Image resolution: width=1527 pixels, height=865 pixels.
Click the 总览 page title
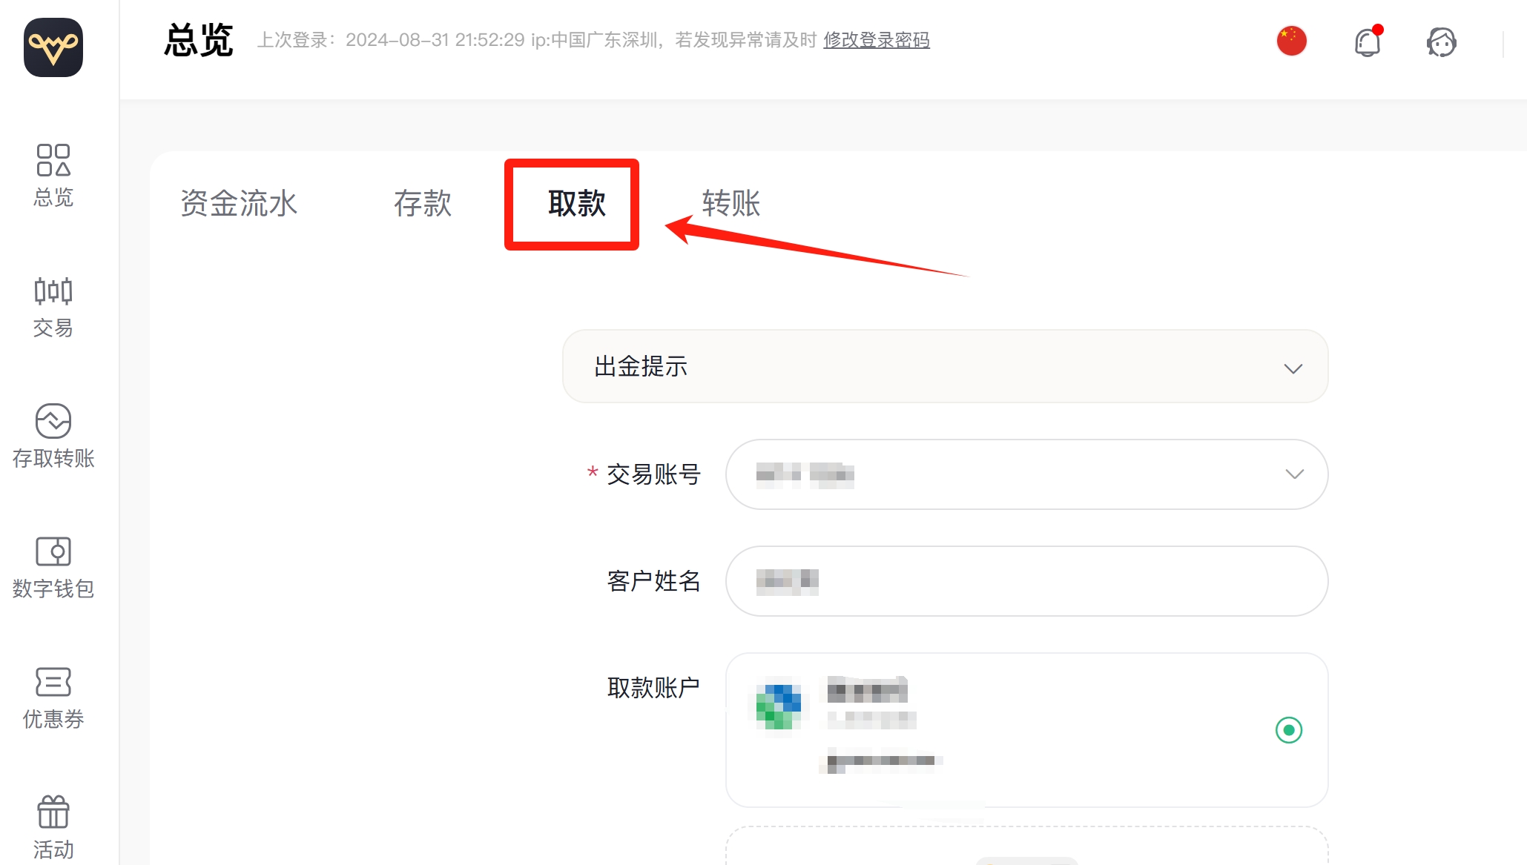(x=199, y=40)
